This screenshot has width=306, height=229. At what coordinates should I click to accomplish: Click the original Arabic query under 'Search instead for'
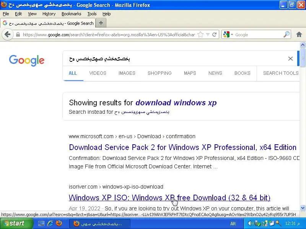(142, 112)
